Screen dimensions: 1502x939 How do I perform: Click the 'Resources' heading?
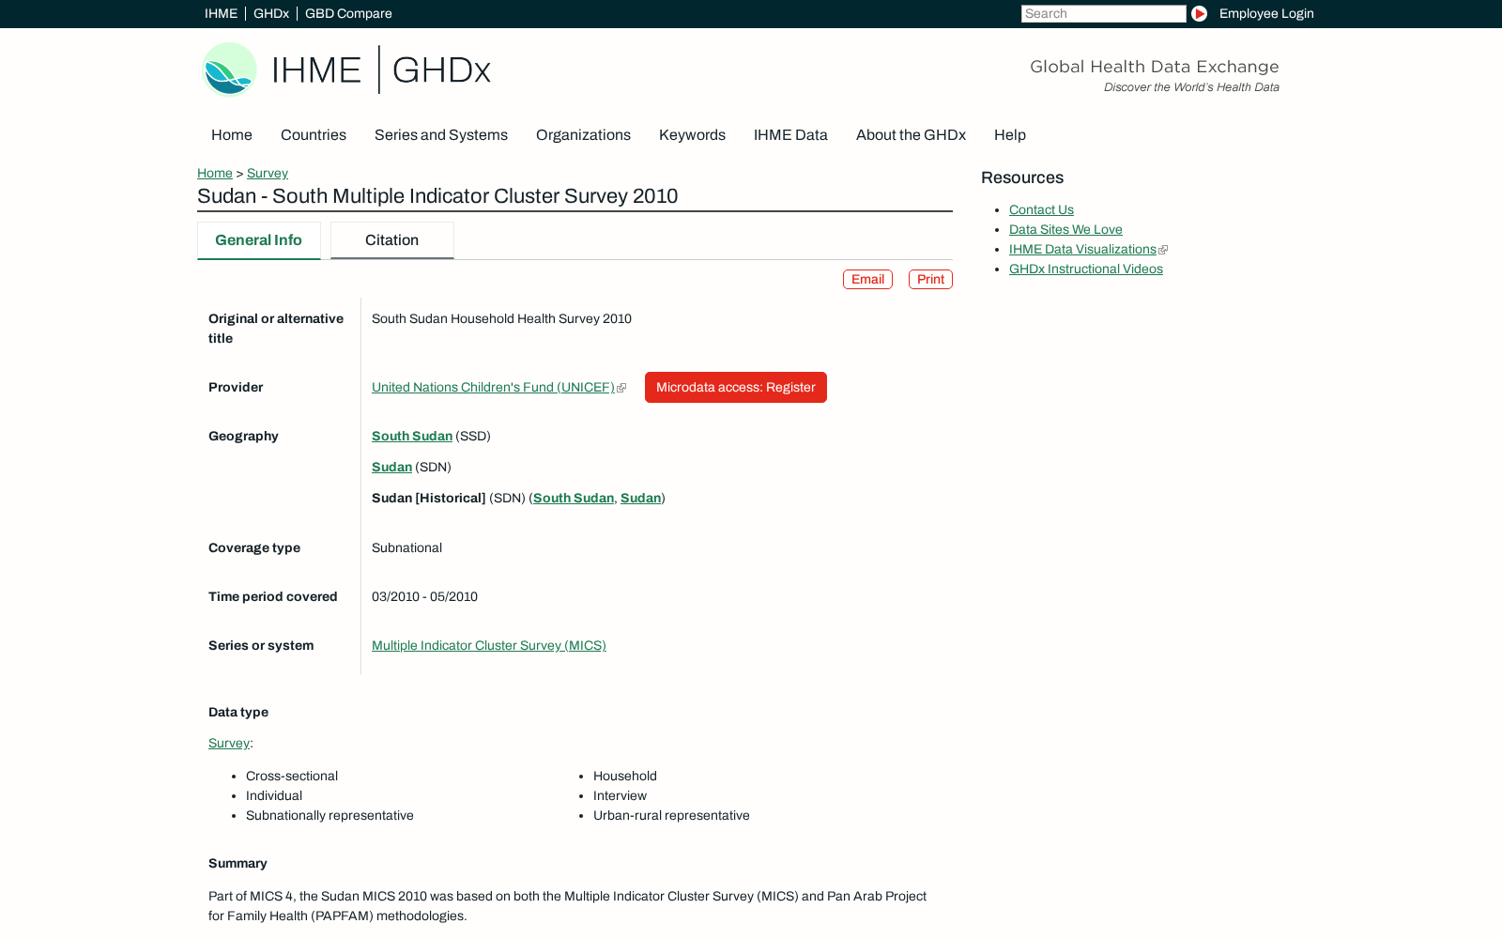click(1022, 178)
